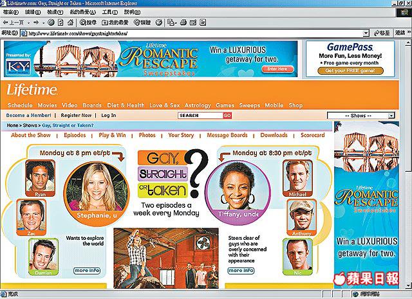
Task: Open the Forward button history dropdown arrow
Action: pyautogui.click(x=43, y=23)
